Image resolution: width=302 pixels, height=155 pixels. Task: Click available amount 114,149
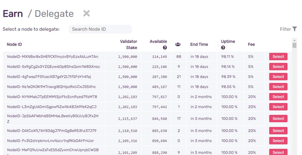tap(160, 57)
